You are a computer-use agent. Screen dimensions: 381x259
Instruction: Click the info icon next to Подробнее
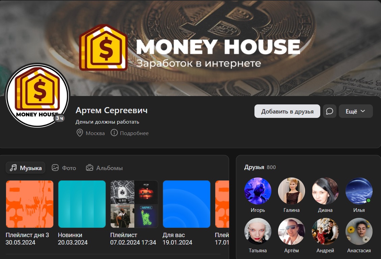[114, 133]
